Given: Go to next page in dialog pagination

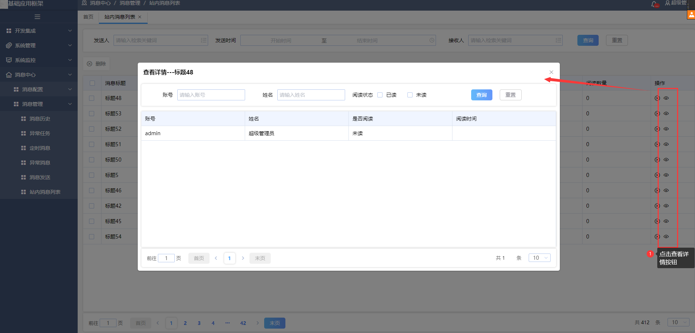Looking at the screenshot, I should [243, 258].
